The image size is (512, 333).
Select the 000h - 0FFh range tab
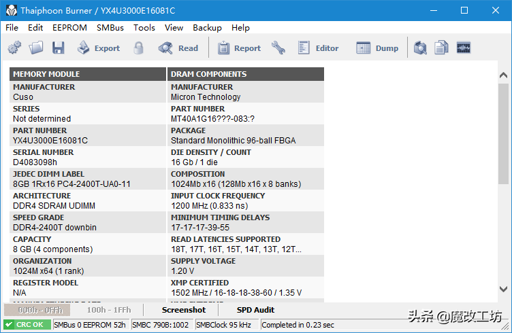pyautogui.click(x=37, y=310)
